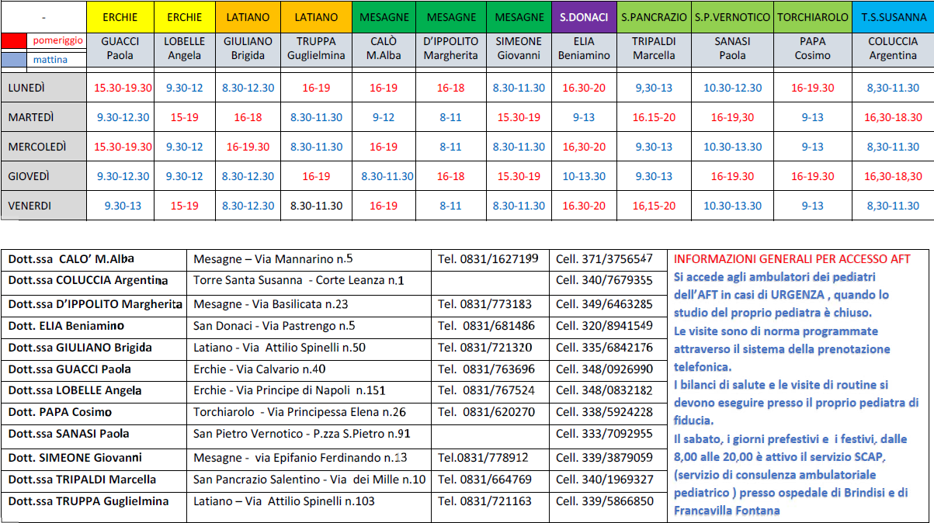Screen dimensions: 934x523
Task: Click Venerdì slot 8.30-11.30 for TRUPPA
Action: (x=316, y=206)
